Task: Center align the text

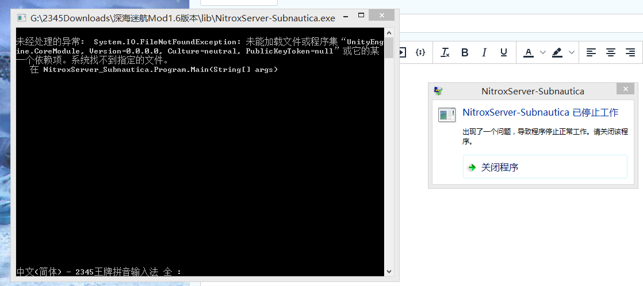Action: click(611, 52)
